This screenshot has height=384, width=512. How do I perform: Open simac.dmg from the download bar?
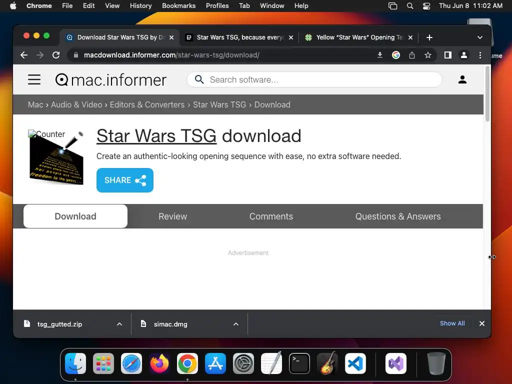[171, 324]
